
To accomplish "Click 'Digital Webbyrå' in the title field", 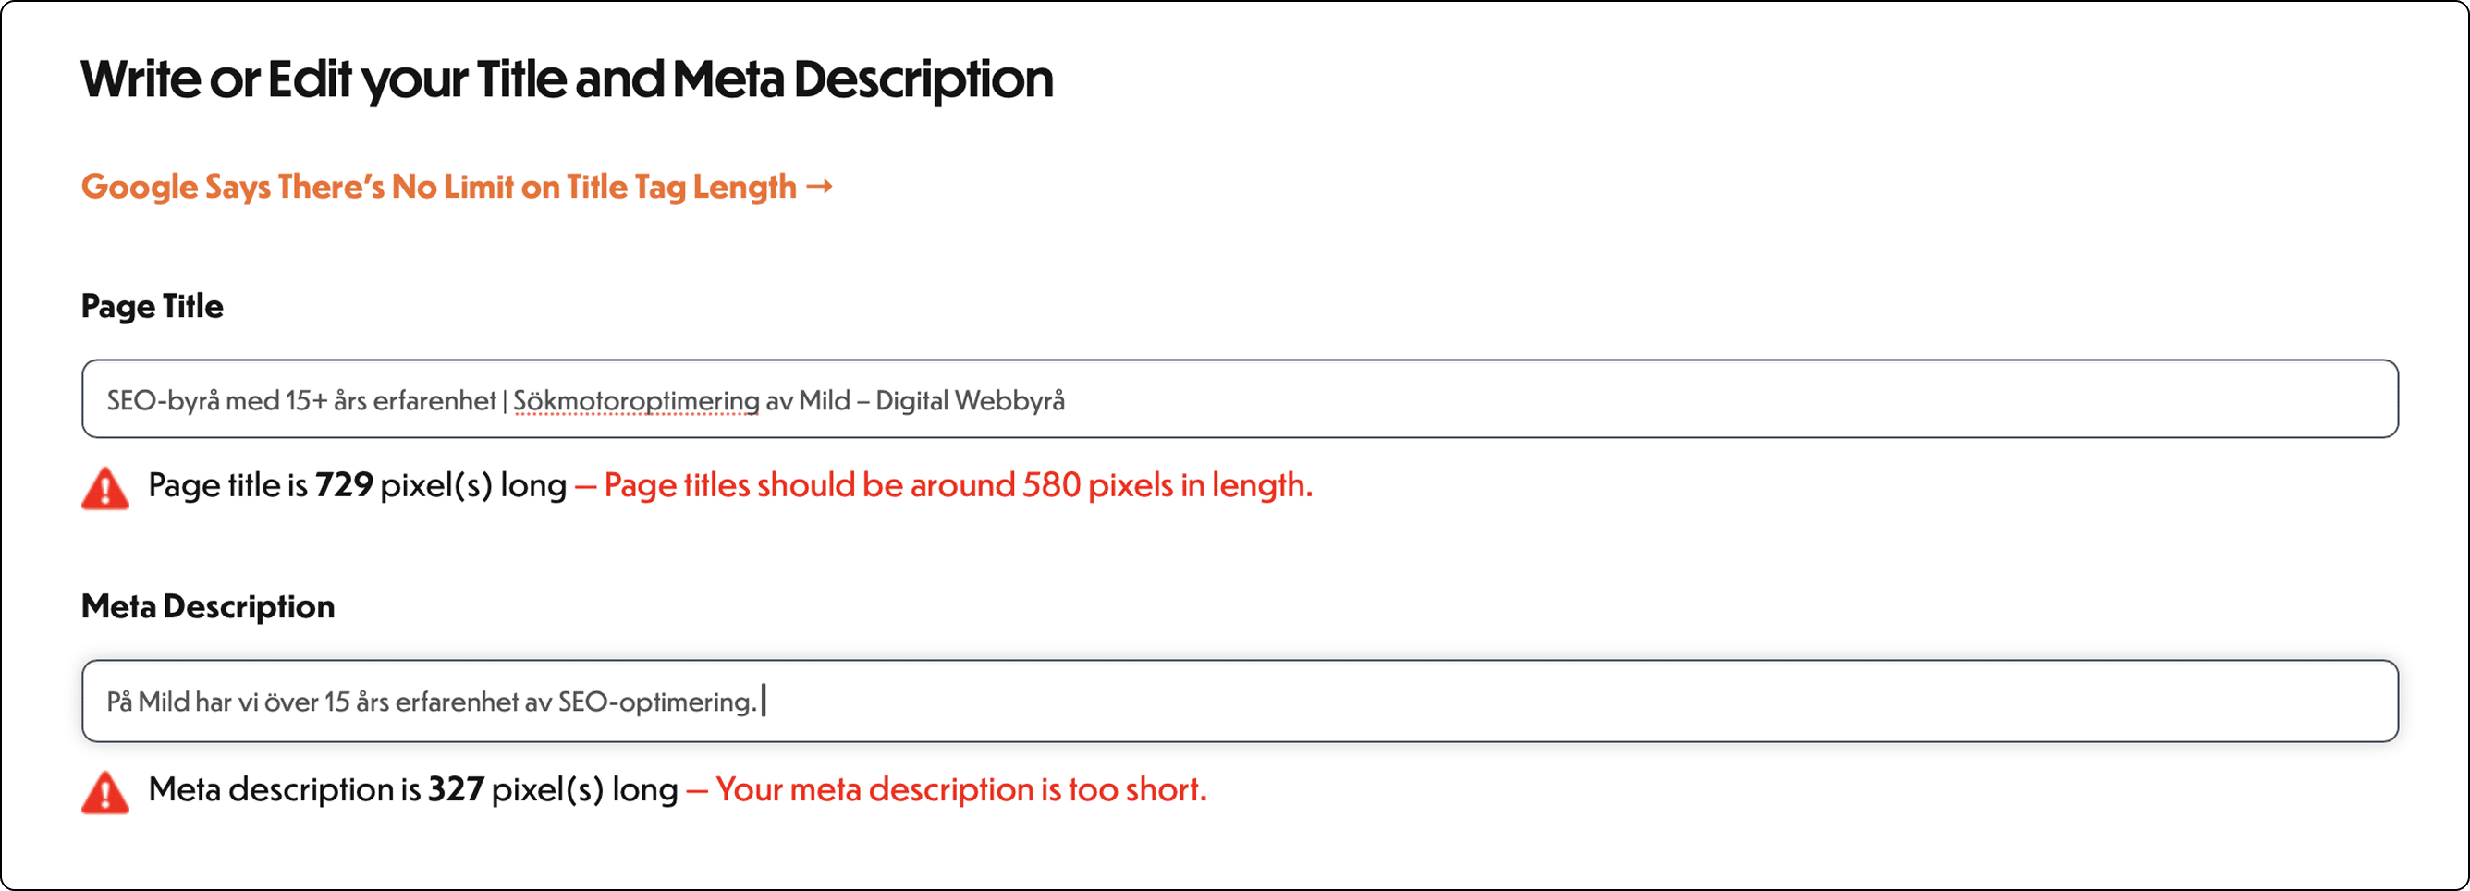I will coord(970,401).
